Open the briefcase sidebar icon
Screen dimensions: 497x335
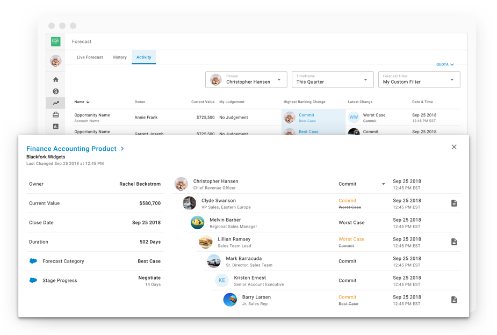56,115
